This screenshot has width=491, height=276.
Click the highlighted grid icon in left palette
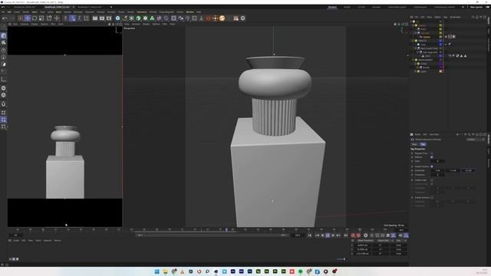click(x=3, y=120)
